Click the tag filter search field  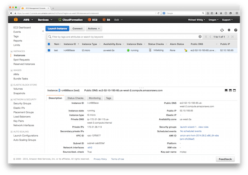[124, 36]
